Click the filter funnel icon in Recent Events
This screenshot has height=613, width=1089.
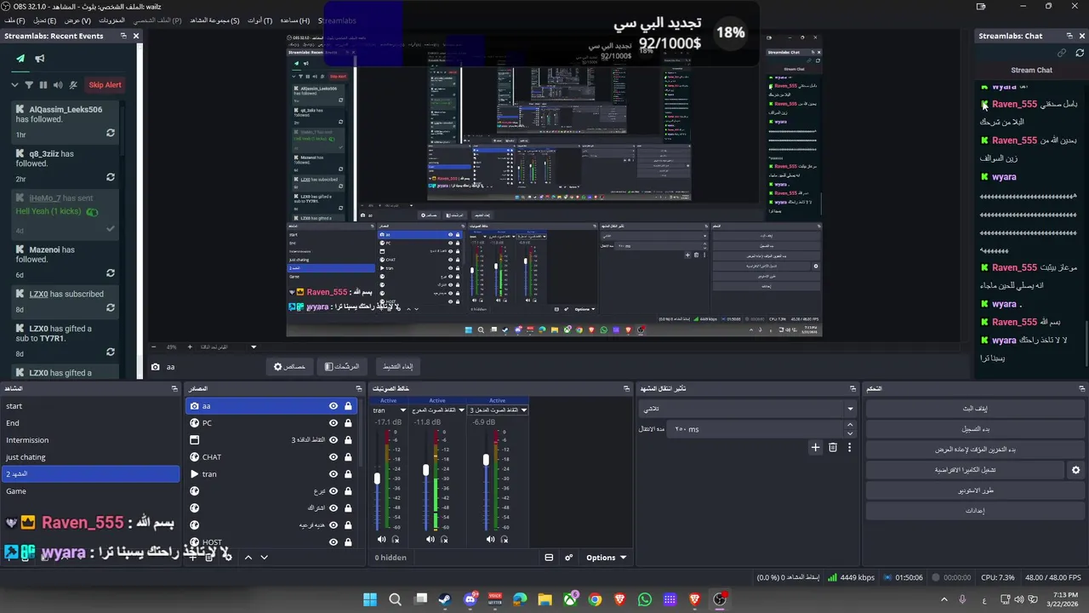coord(29,84)
